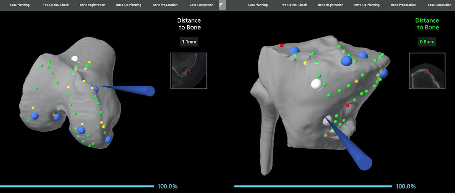455x193 pixels.
Task: Click the large white sphere on the tibia model
Action: pos(316,84)
